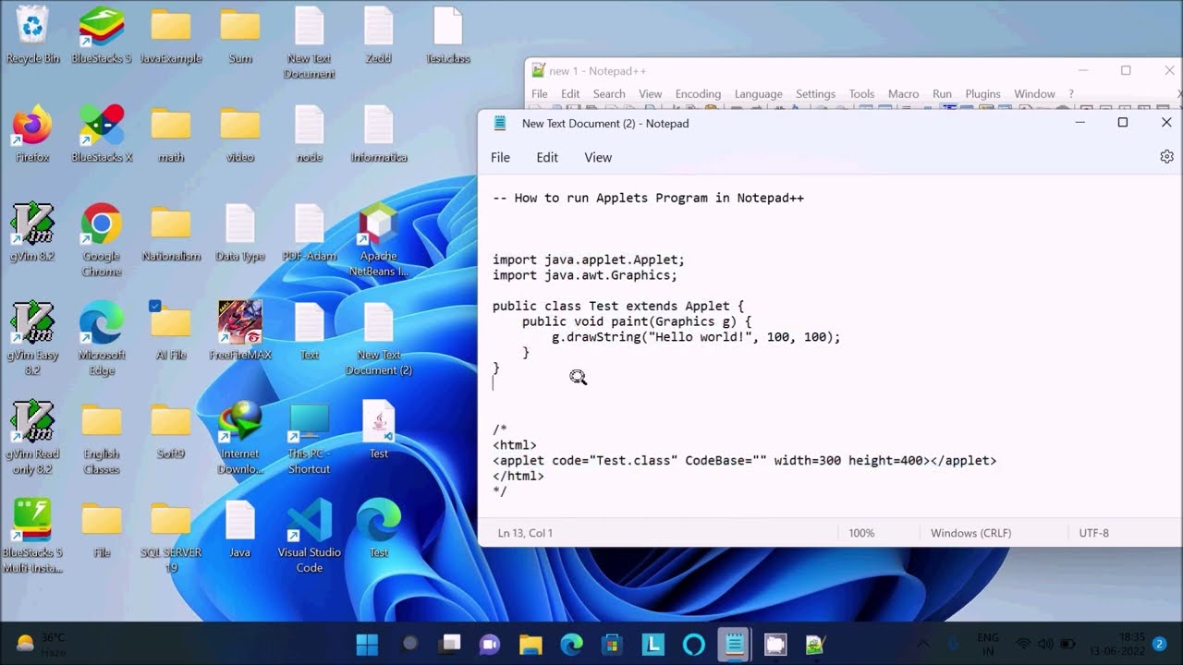Select the Google Chrome desktop shortcut
This screenshot has height=665, width=1183.
point(102,240)
